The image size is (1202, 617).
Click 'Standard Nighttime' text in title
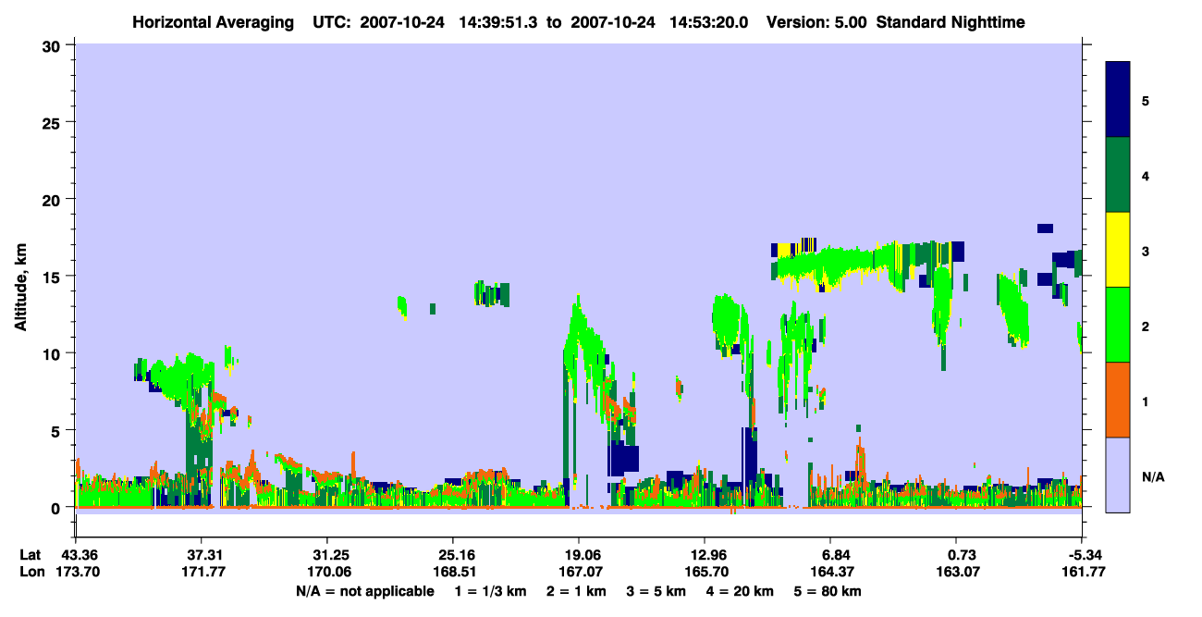point(951,21)
